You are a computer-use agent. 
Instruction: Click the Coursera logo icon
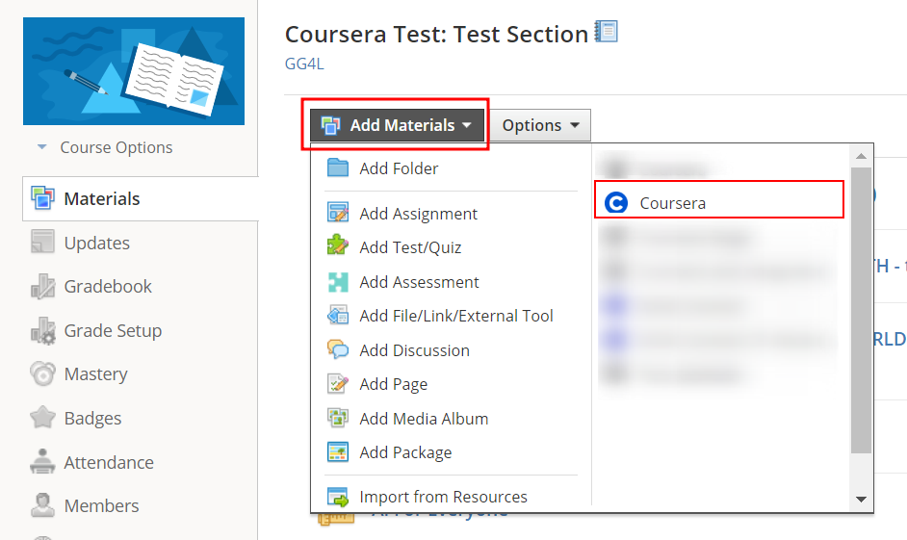click(x=615, y=203)
